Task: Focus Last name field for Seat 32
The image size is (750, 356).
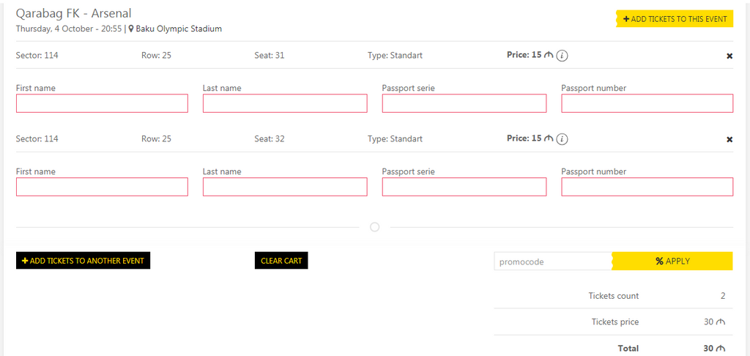Action: 285,187
